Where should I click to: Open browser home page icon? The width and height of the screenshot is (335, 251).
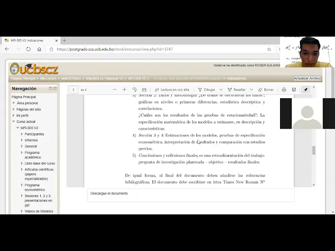pyautogui.click(x=39, y=49)
